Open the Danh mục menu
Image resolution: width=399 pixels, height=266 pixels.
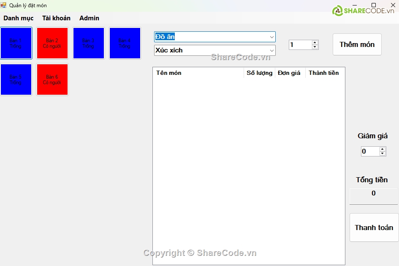pos(19,18)
